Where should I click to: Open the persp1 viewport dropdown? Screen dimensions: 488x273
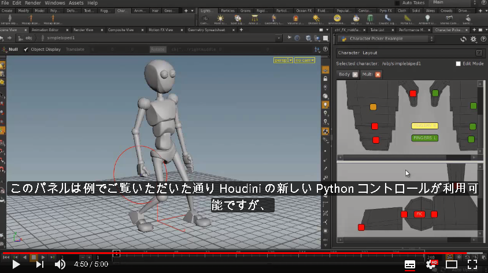(x=283, y=60)
